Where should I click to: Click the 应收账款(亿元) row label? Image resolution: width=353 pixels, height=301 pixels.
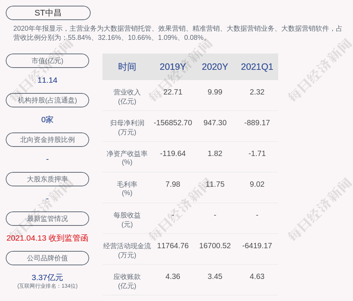pos(127,281)
